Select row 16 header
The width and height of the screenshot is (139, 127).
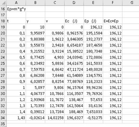[3, 9]
